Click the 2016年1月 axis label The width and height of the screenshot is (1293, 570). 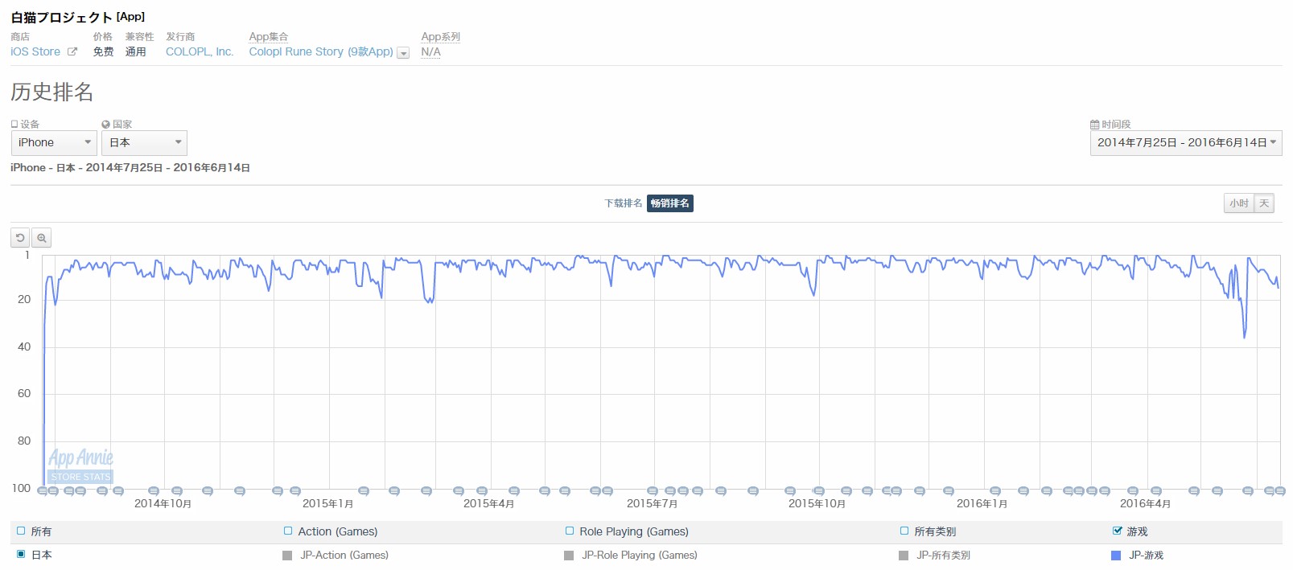coord(982,504)
